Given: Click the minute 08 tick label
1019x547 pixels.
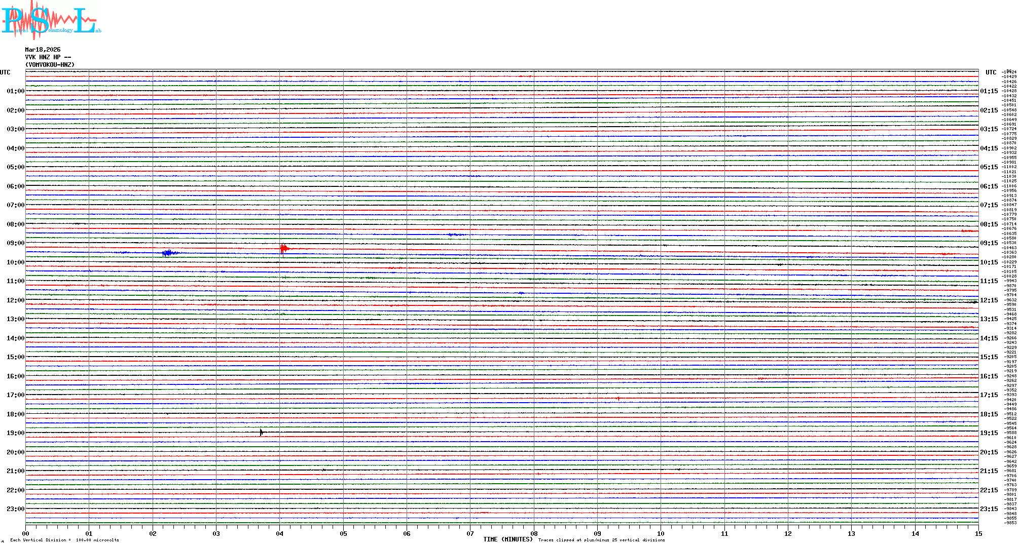Looking at the screenshot, I should [x=534, y=533].
